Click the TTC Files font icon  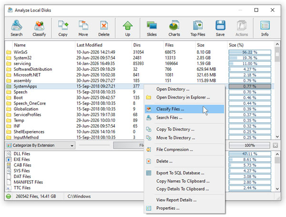(9, 188)
